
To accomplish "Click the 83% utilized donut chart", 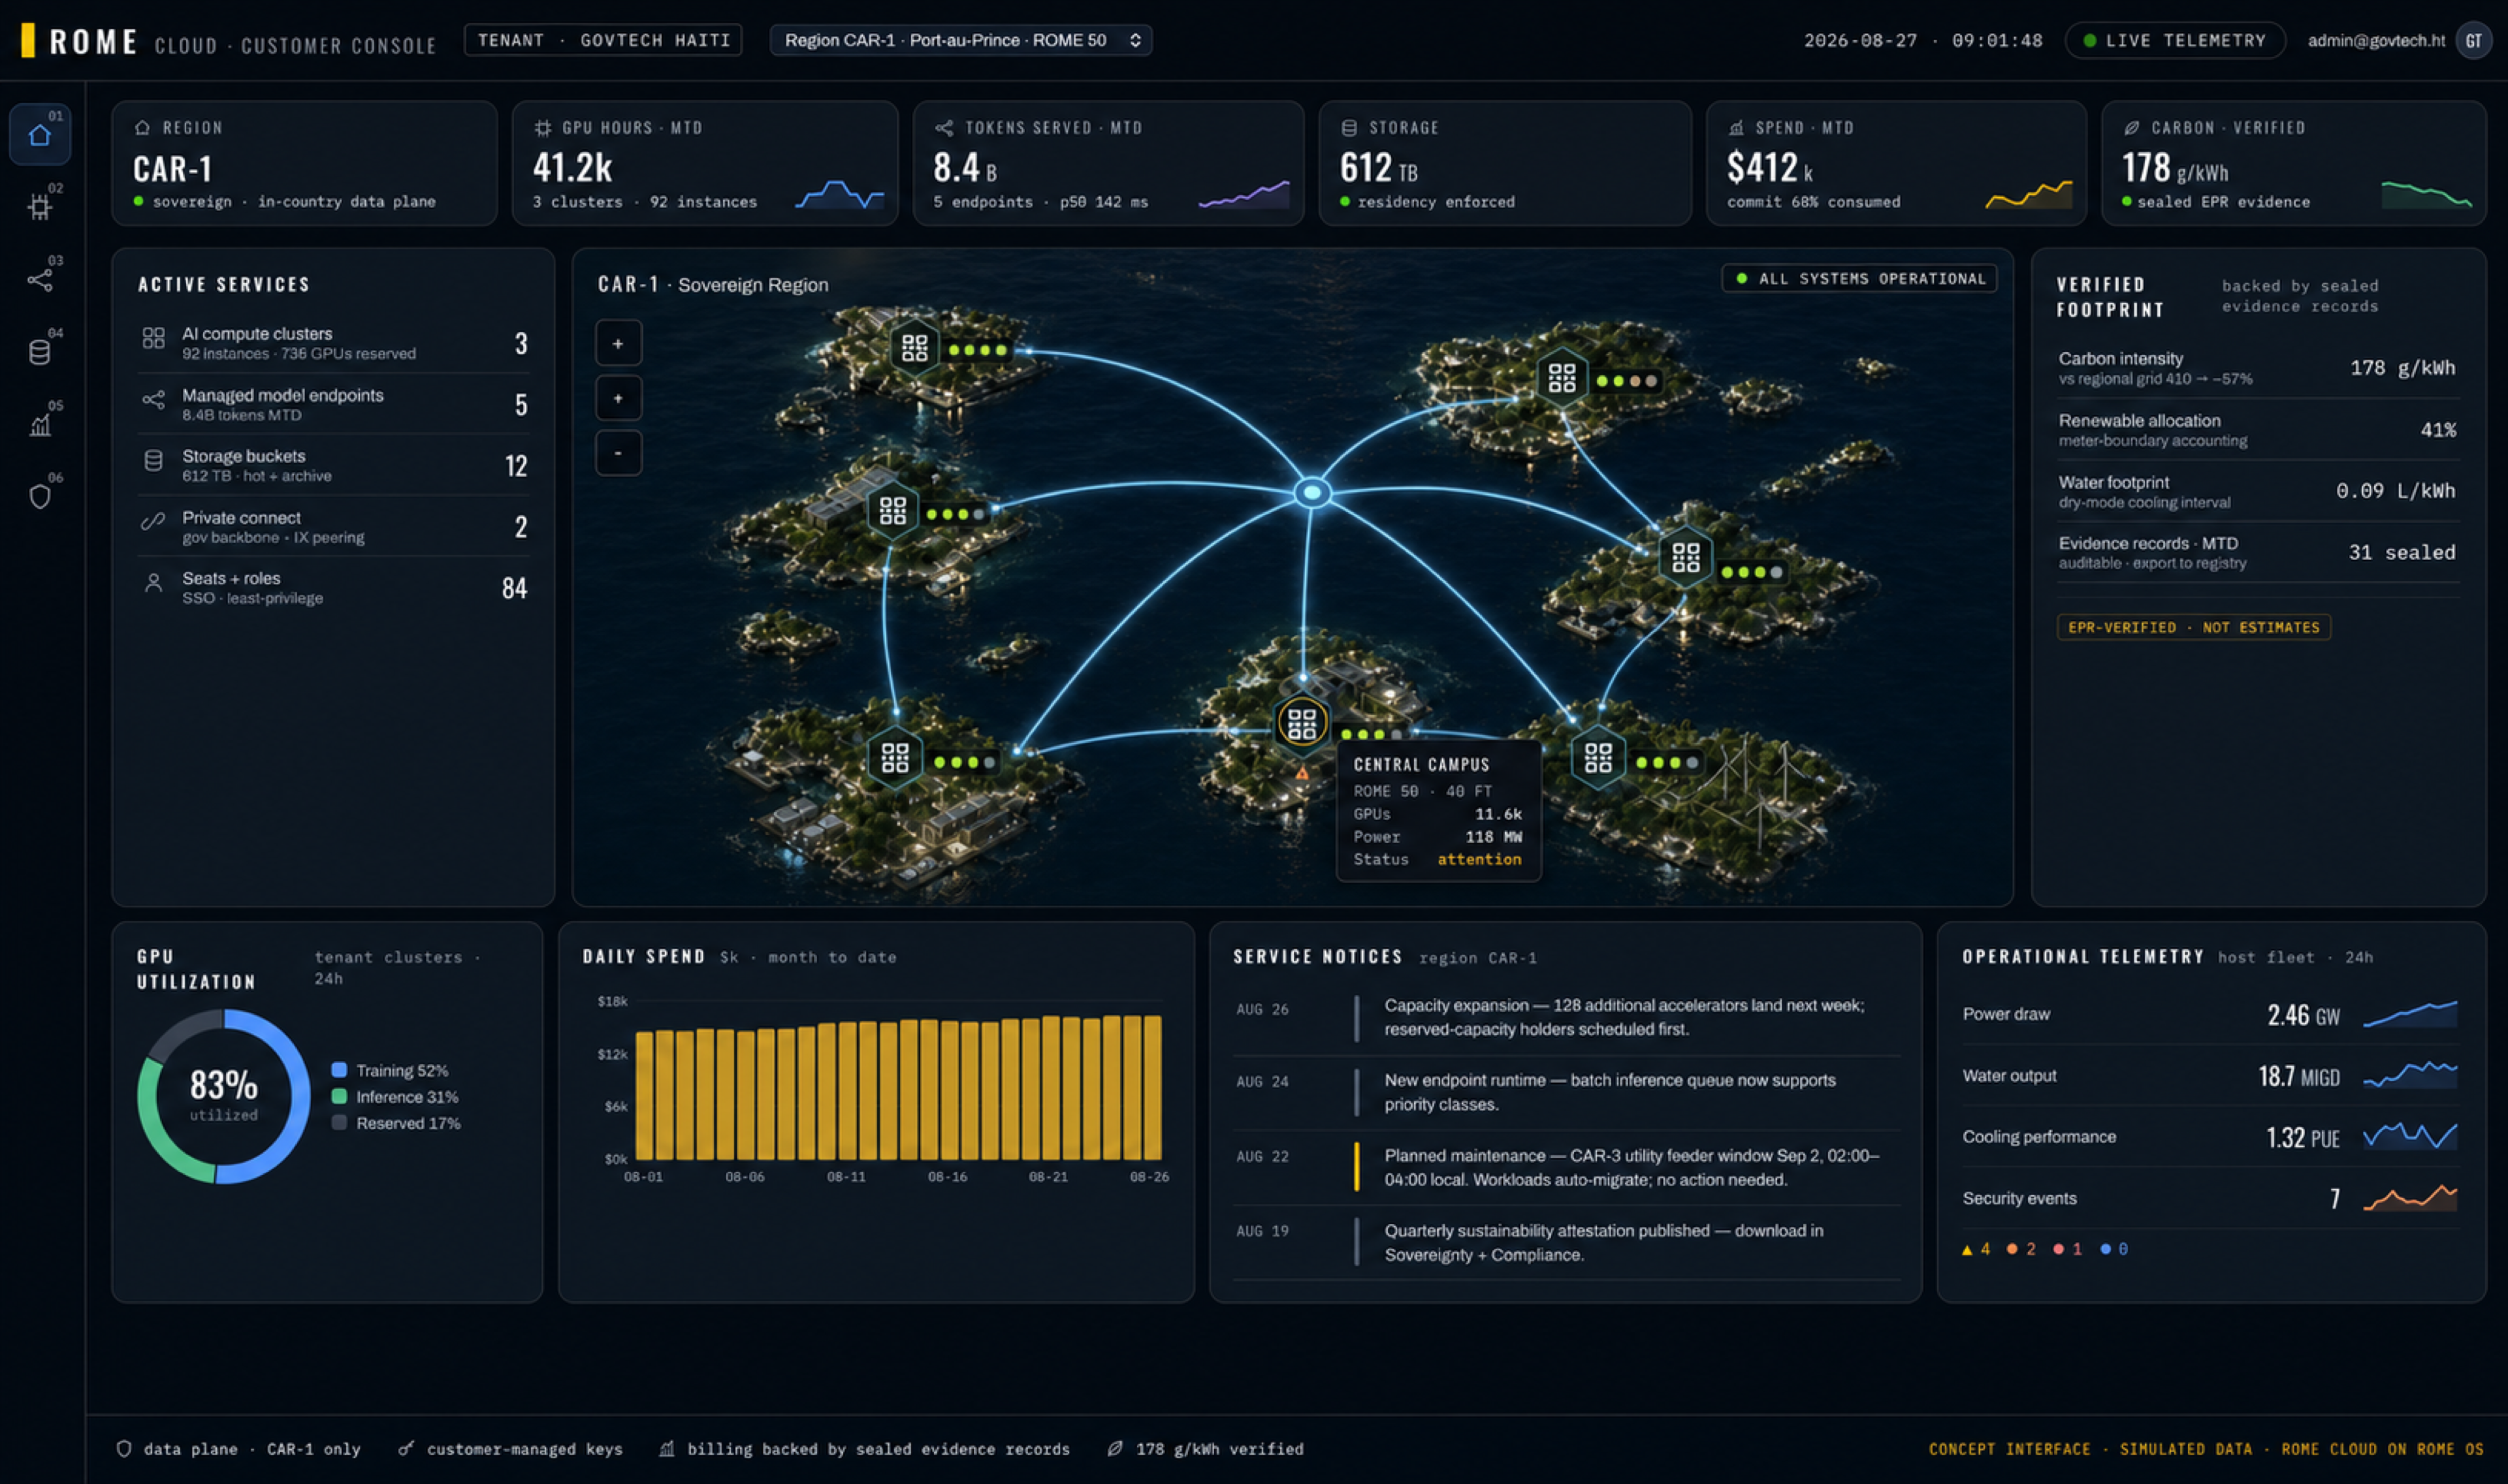I will (x=224, y=1096).
